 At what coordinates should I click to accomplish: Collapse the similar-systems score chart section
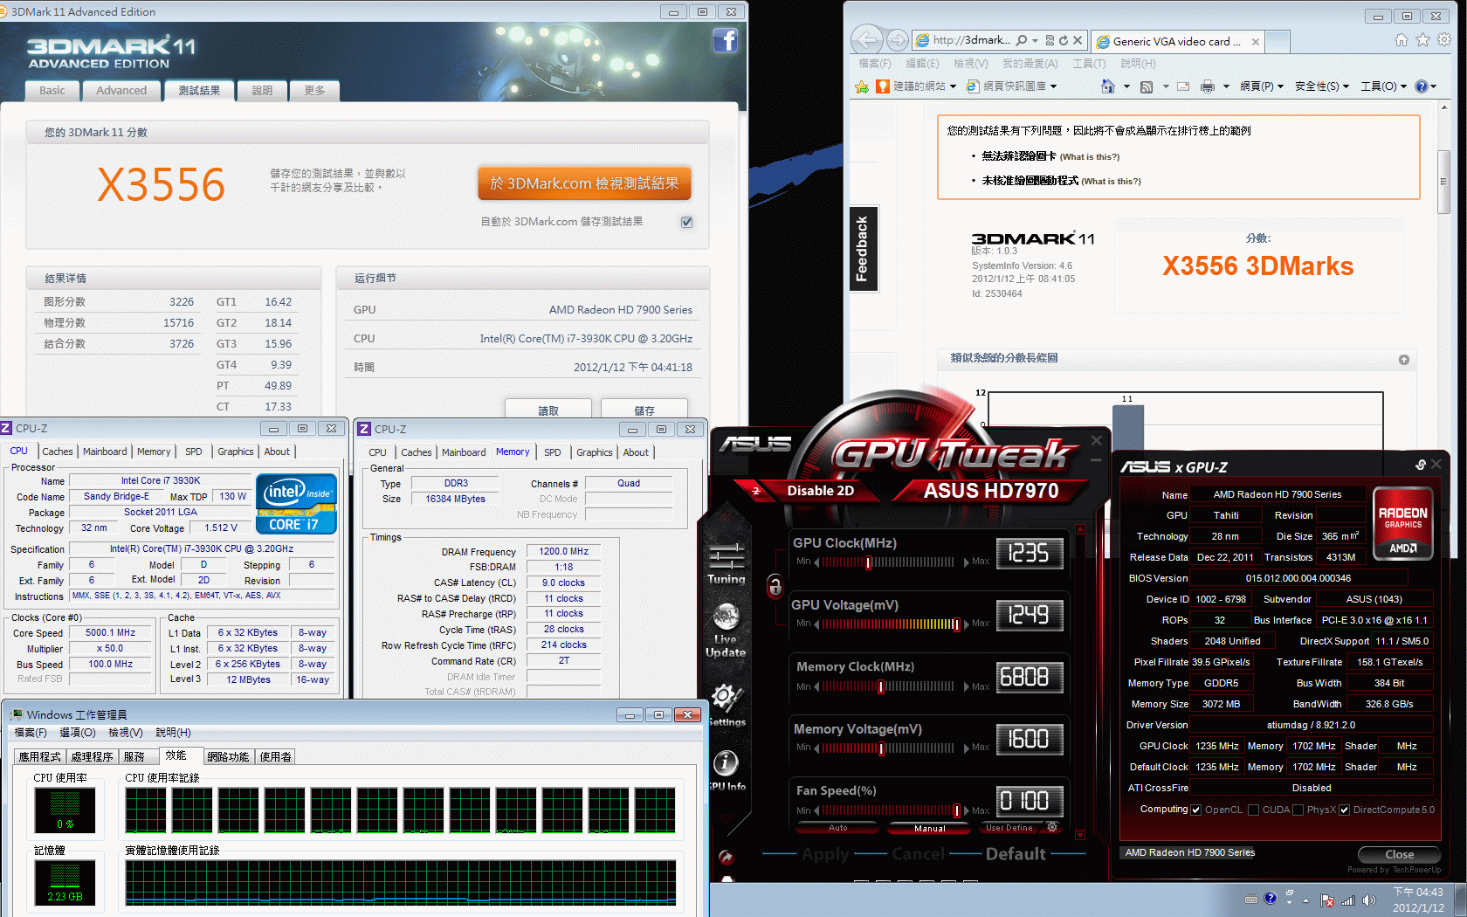[x=1404, y=360]
